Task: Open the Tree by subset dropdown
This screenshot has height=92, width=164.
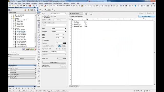Action: click(x=22, y=13)
